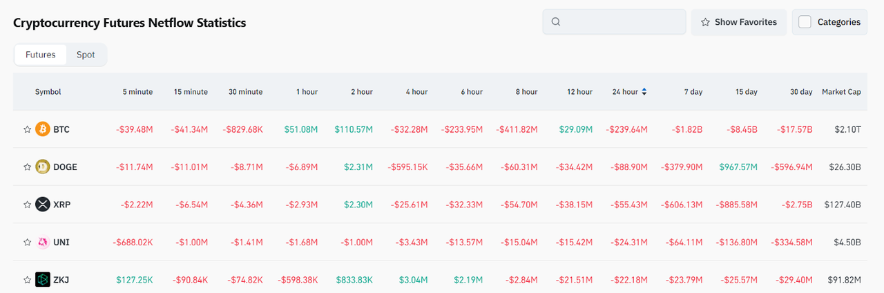This screenshot has width=884, height=293.
Task: Sort table by Market Cap header
Action: 840,92
